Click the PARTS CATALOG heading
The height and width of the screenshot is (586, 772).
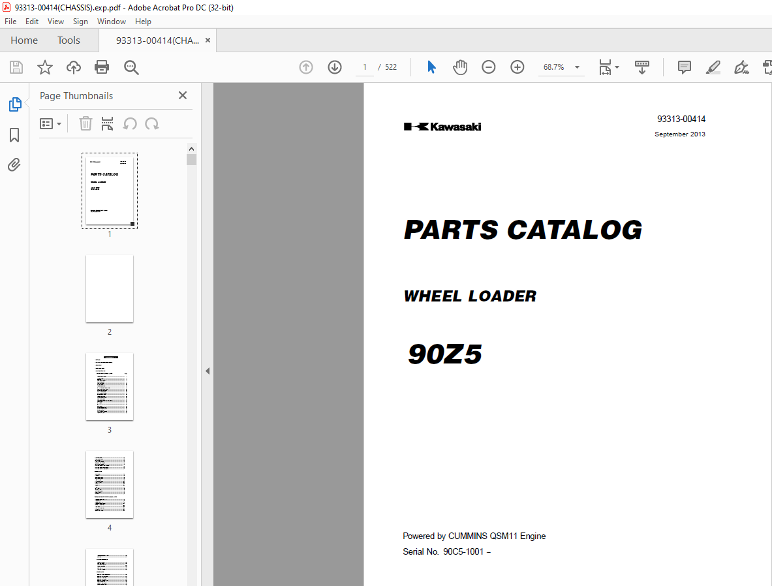coord(523,230)
